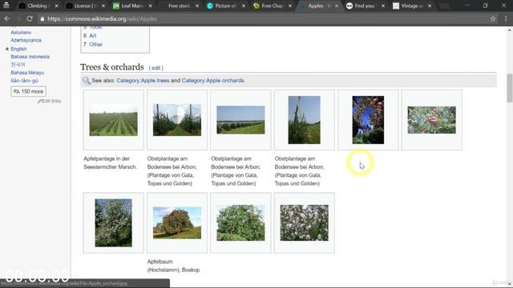Image resolution: width=513 pixels, height=288 pixels.
Task: Switch to the Free Chap tab
Action: tap(272, 6)
